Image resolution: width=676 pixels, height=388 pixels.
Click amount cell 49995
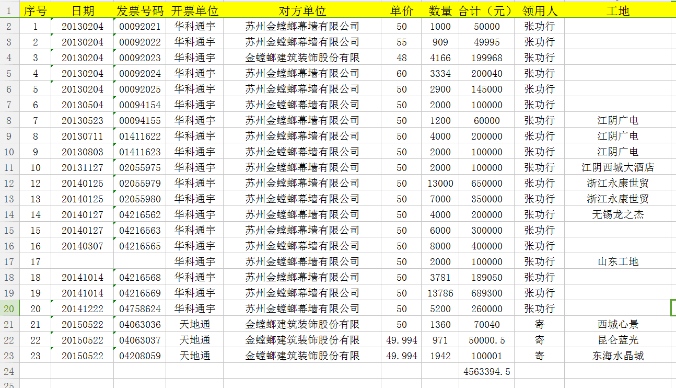(x=487, y=42)
